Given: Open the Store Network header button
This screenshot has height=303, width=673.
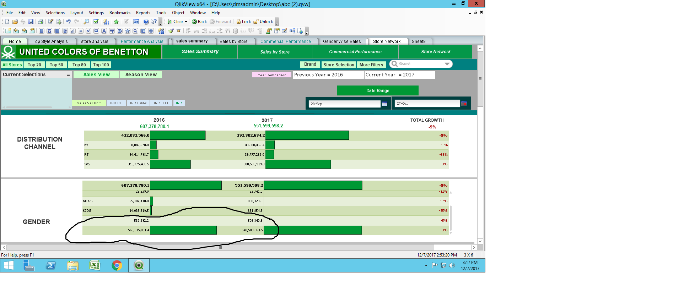Looking at the screenshot, I should coord(436,52).
